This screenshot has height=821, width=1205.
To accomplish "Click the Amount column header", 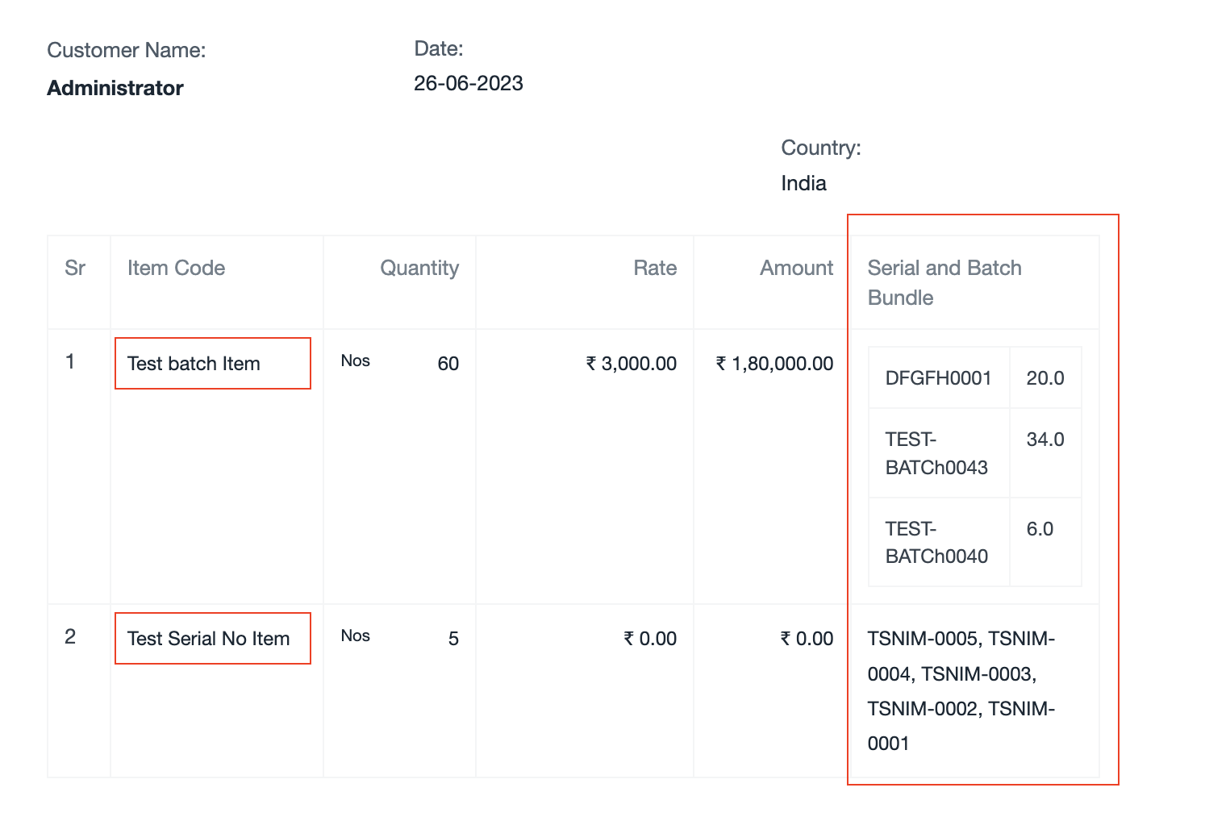I will (796, 268).
